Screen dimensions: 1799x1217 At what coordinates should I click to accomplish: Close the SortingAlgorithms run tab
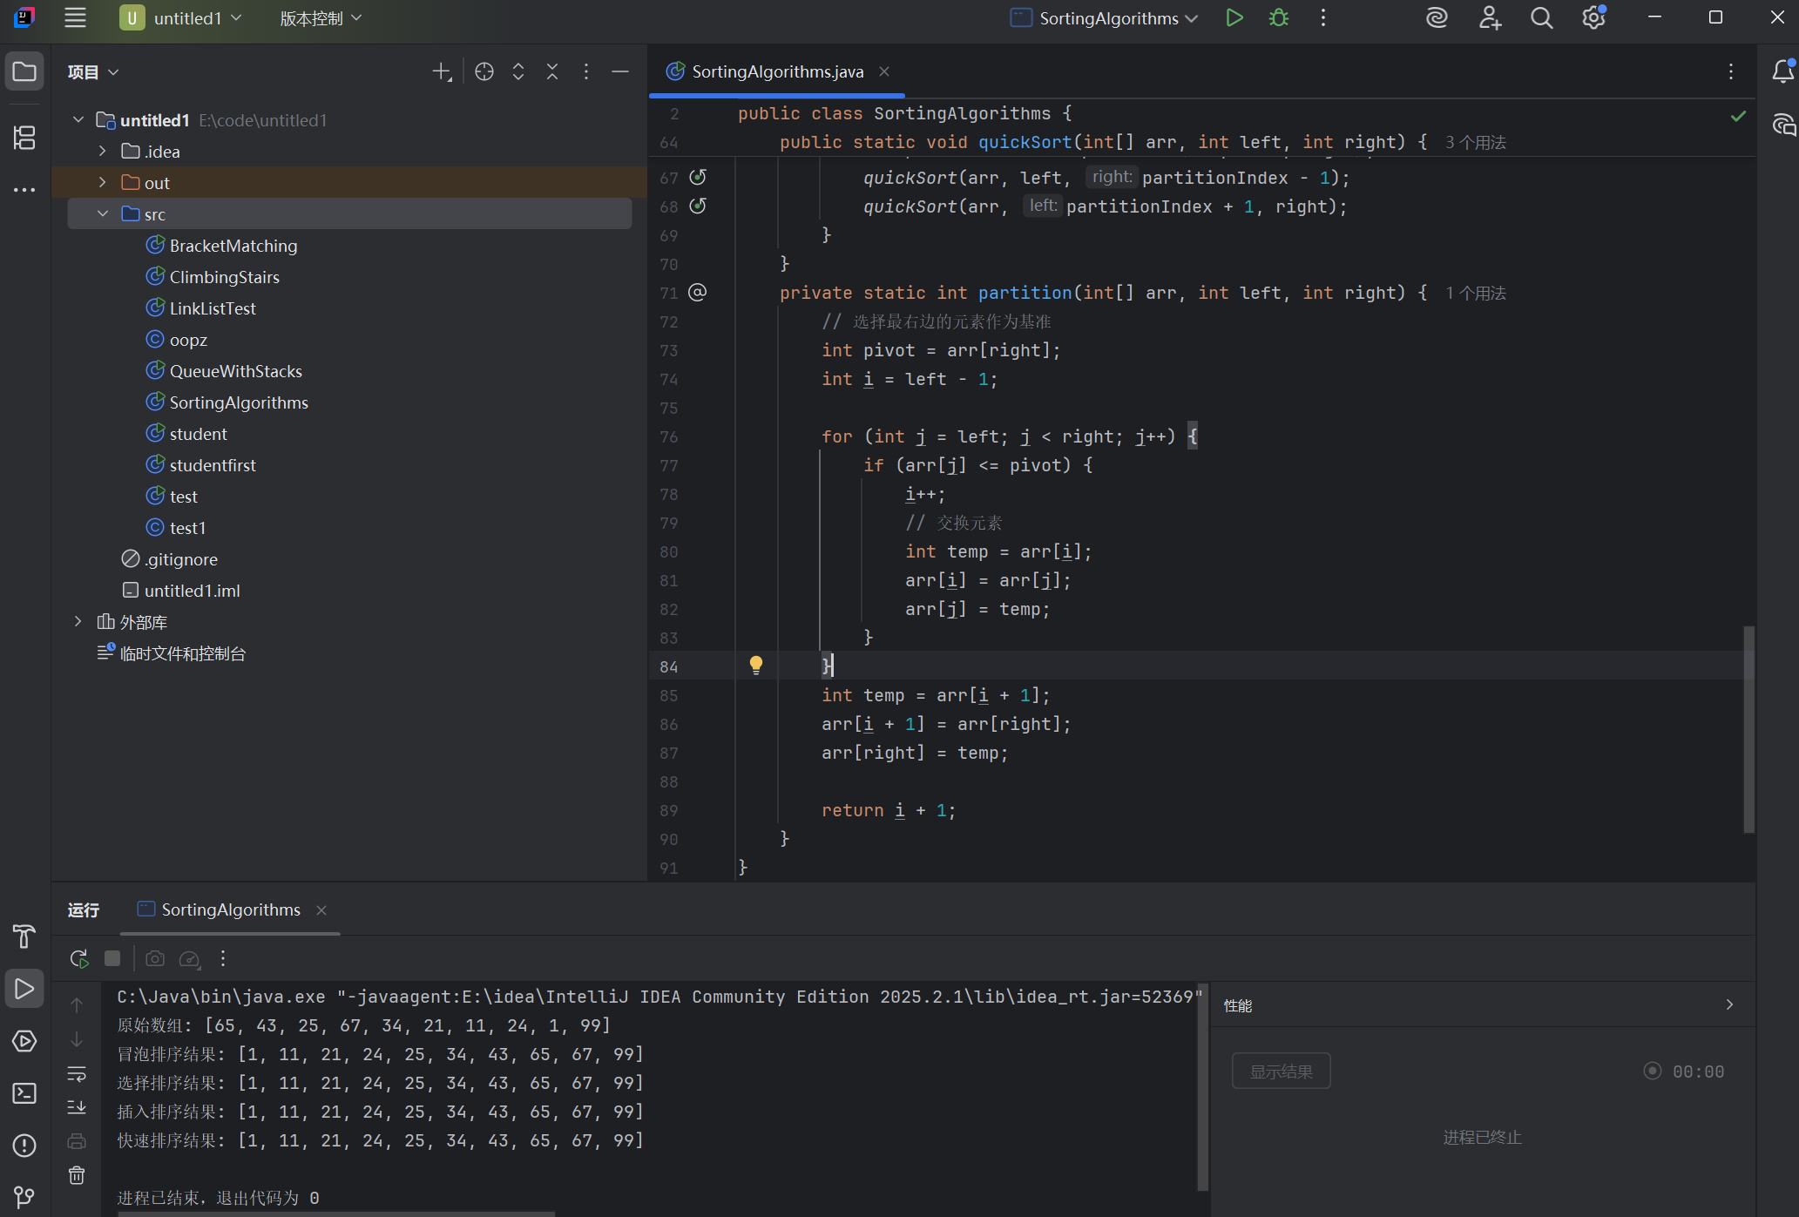(x=321, y=909)
